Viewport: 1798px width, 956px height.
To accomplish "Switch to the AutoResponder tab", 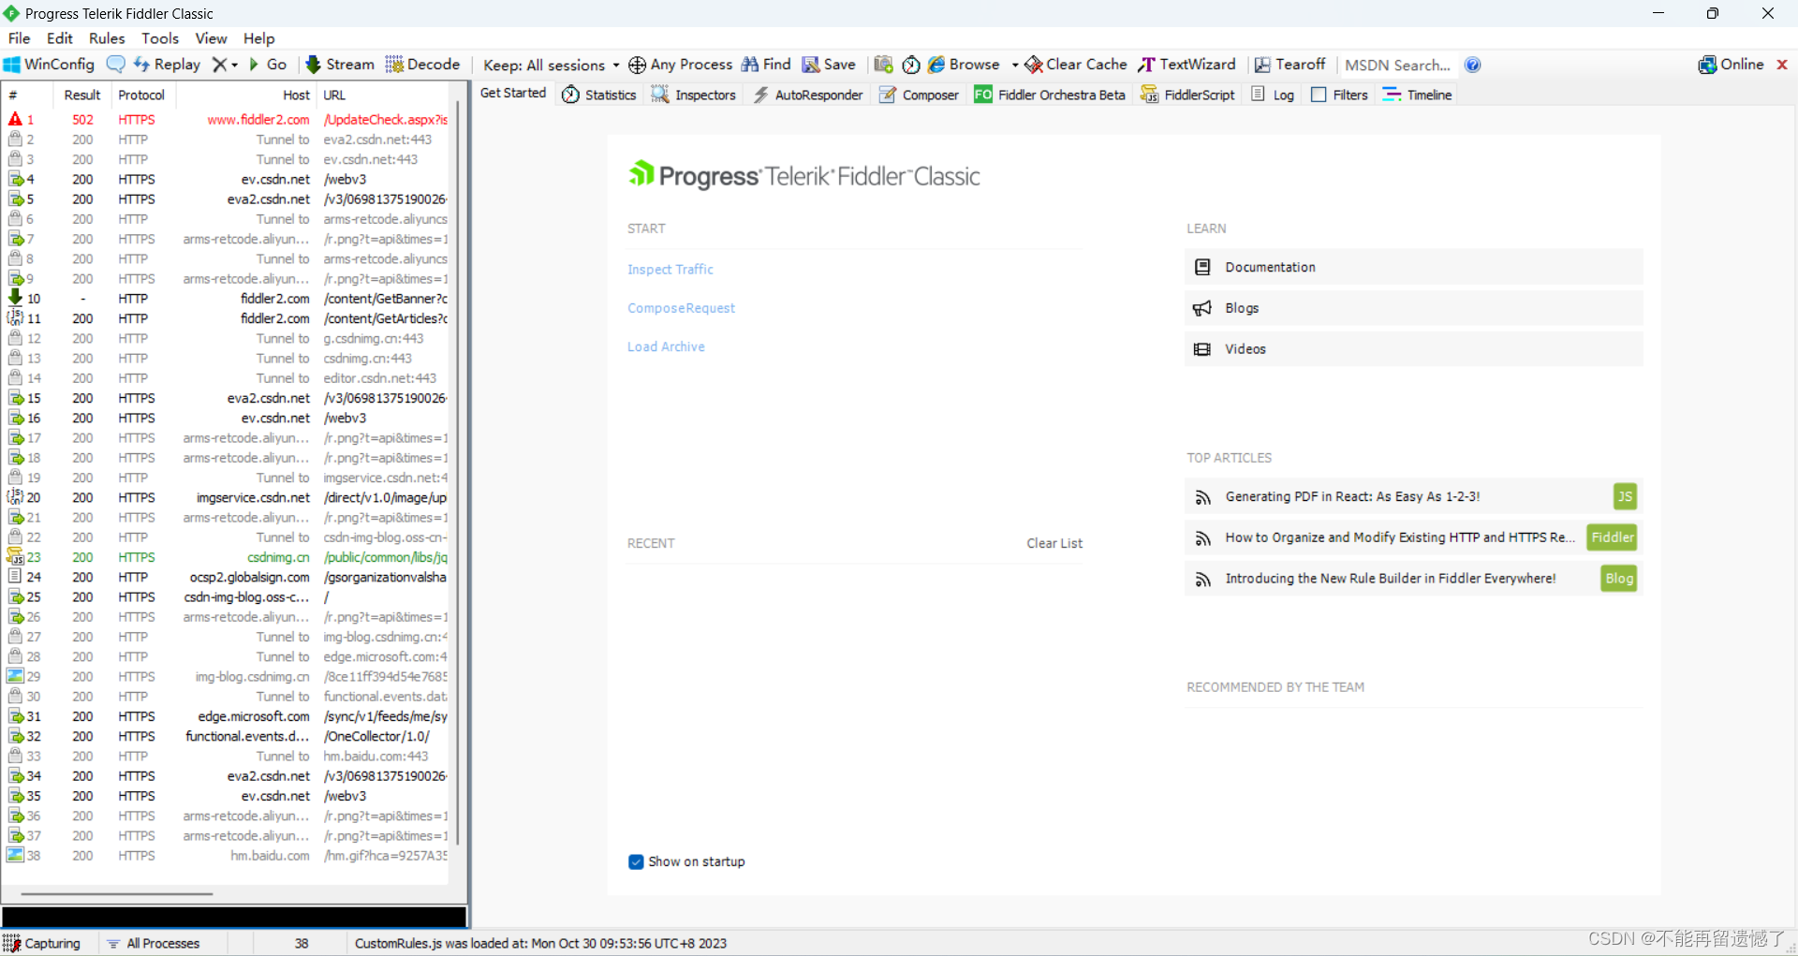I will tap(808, 95).
